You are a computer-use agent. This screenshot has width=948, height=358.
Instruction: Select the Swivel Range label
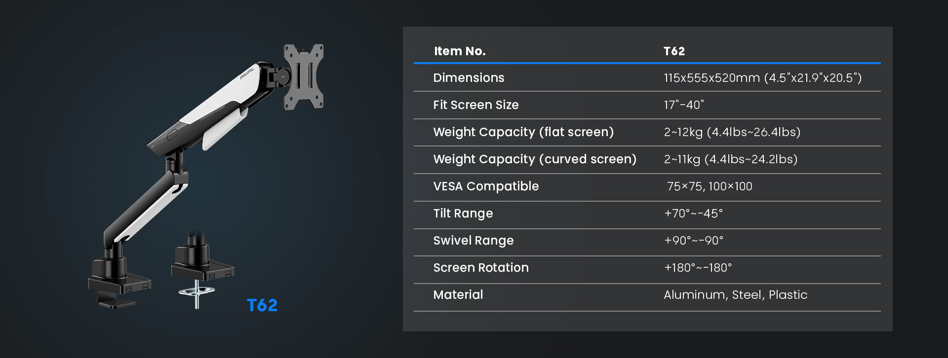pyautogui.click(x=473, y=241)
